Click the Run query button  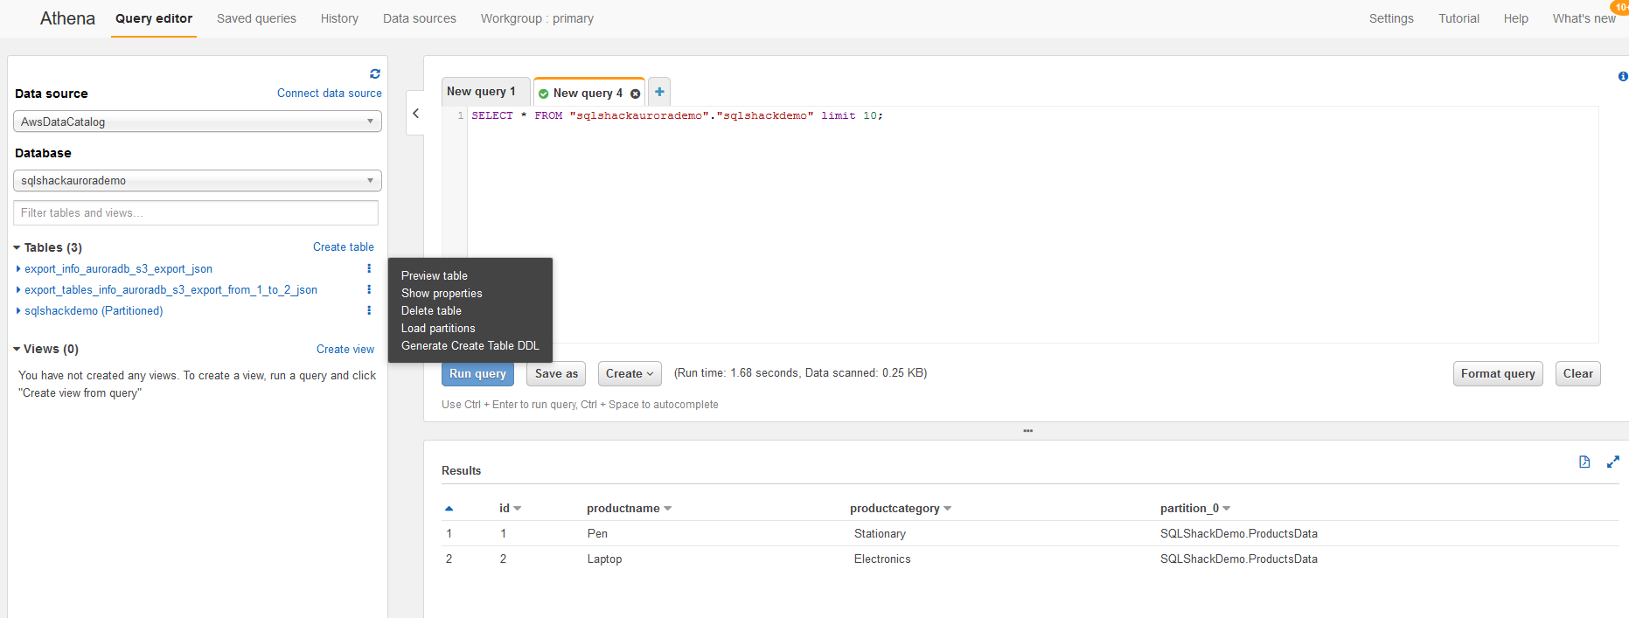[477, 374]
